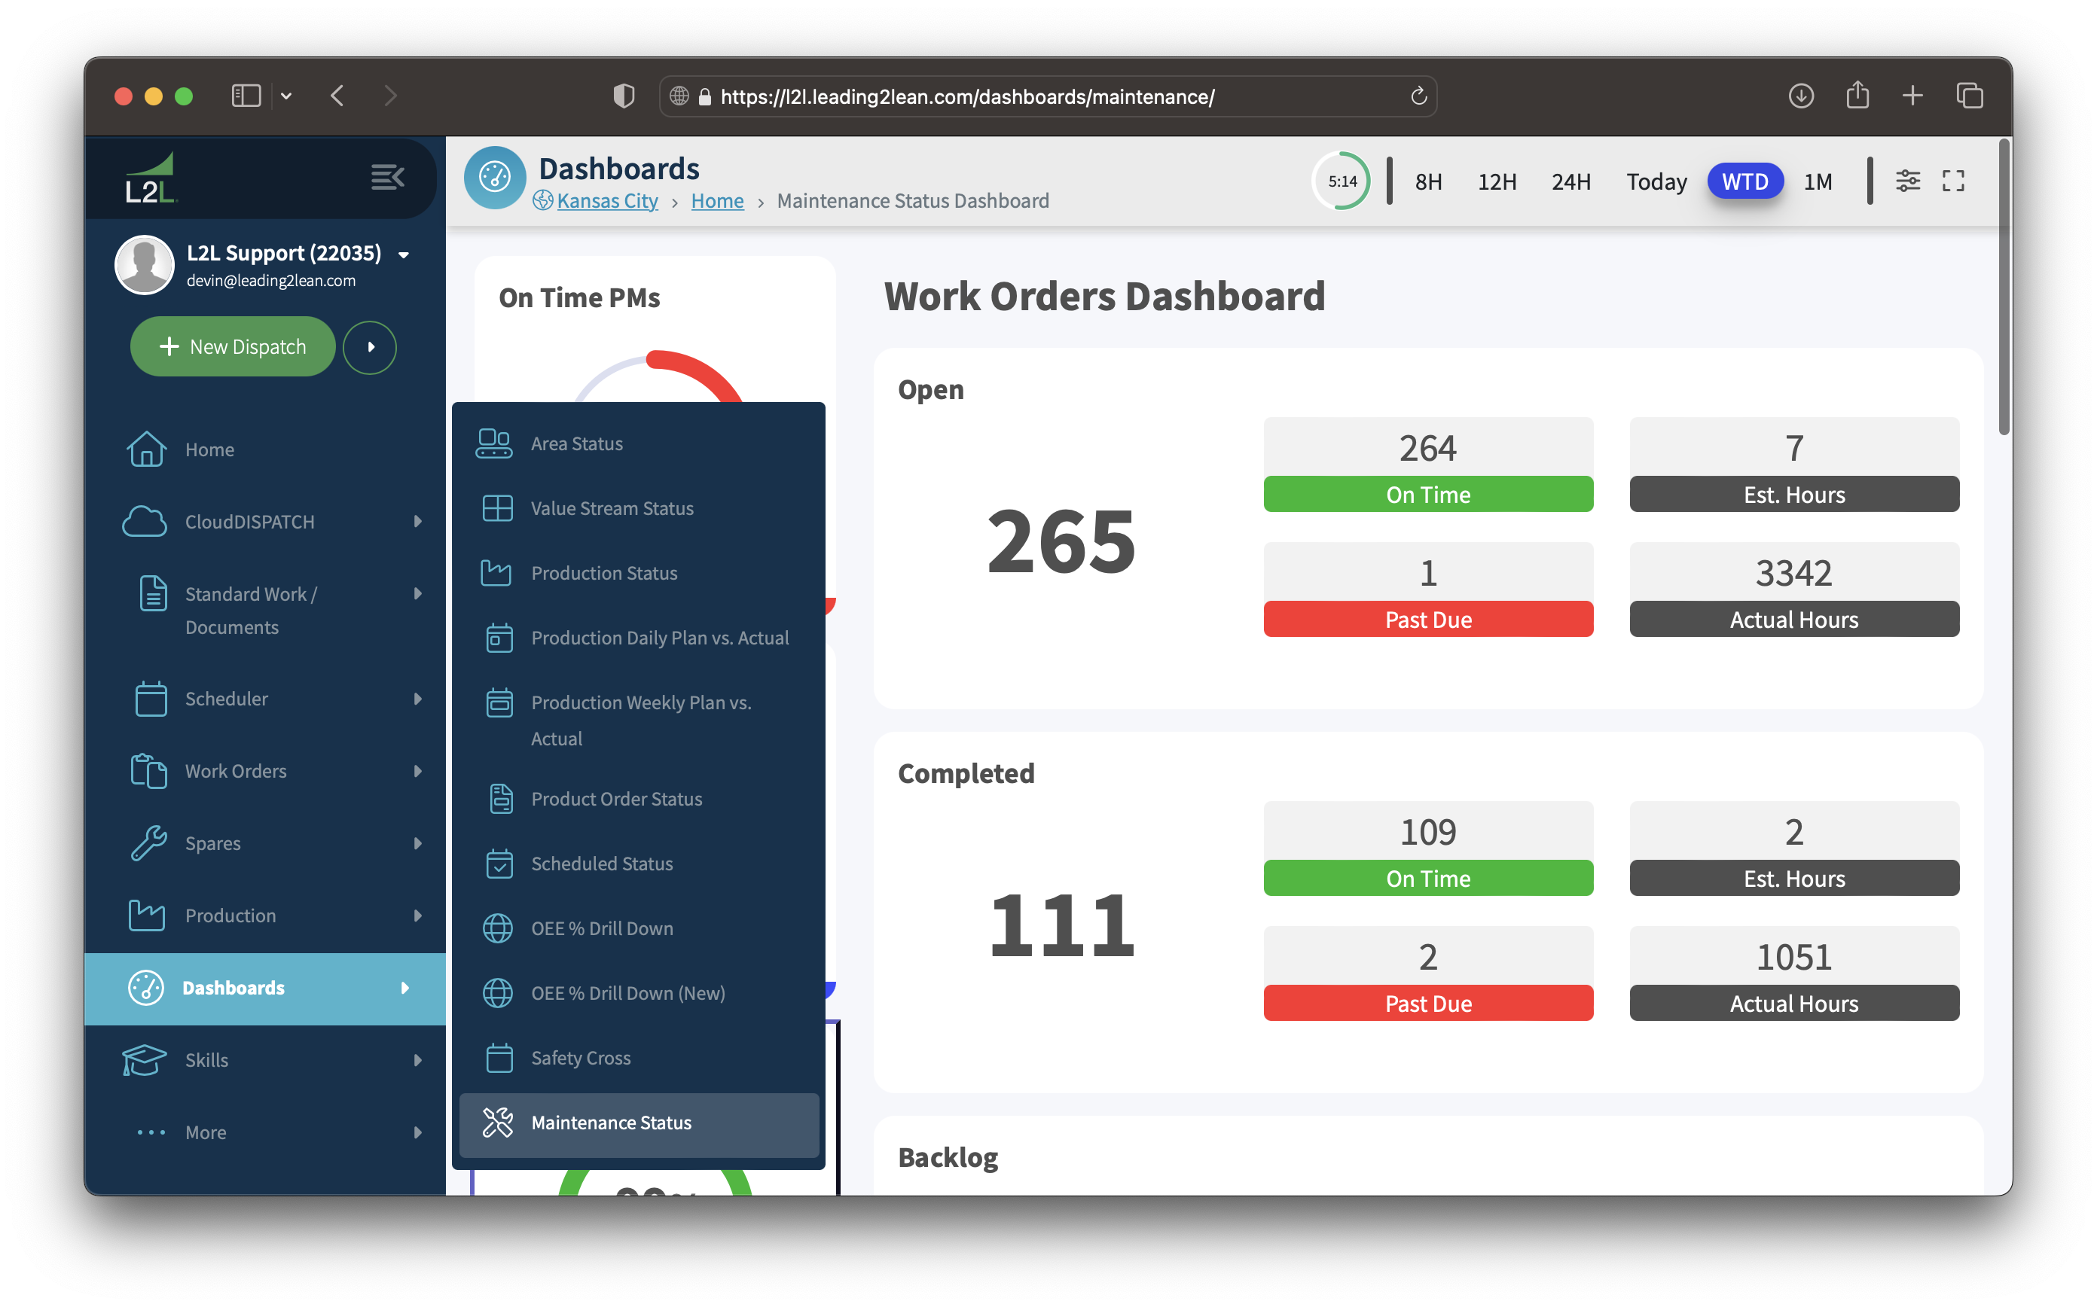Click the browser address bar

[x=1047, y=96]
